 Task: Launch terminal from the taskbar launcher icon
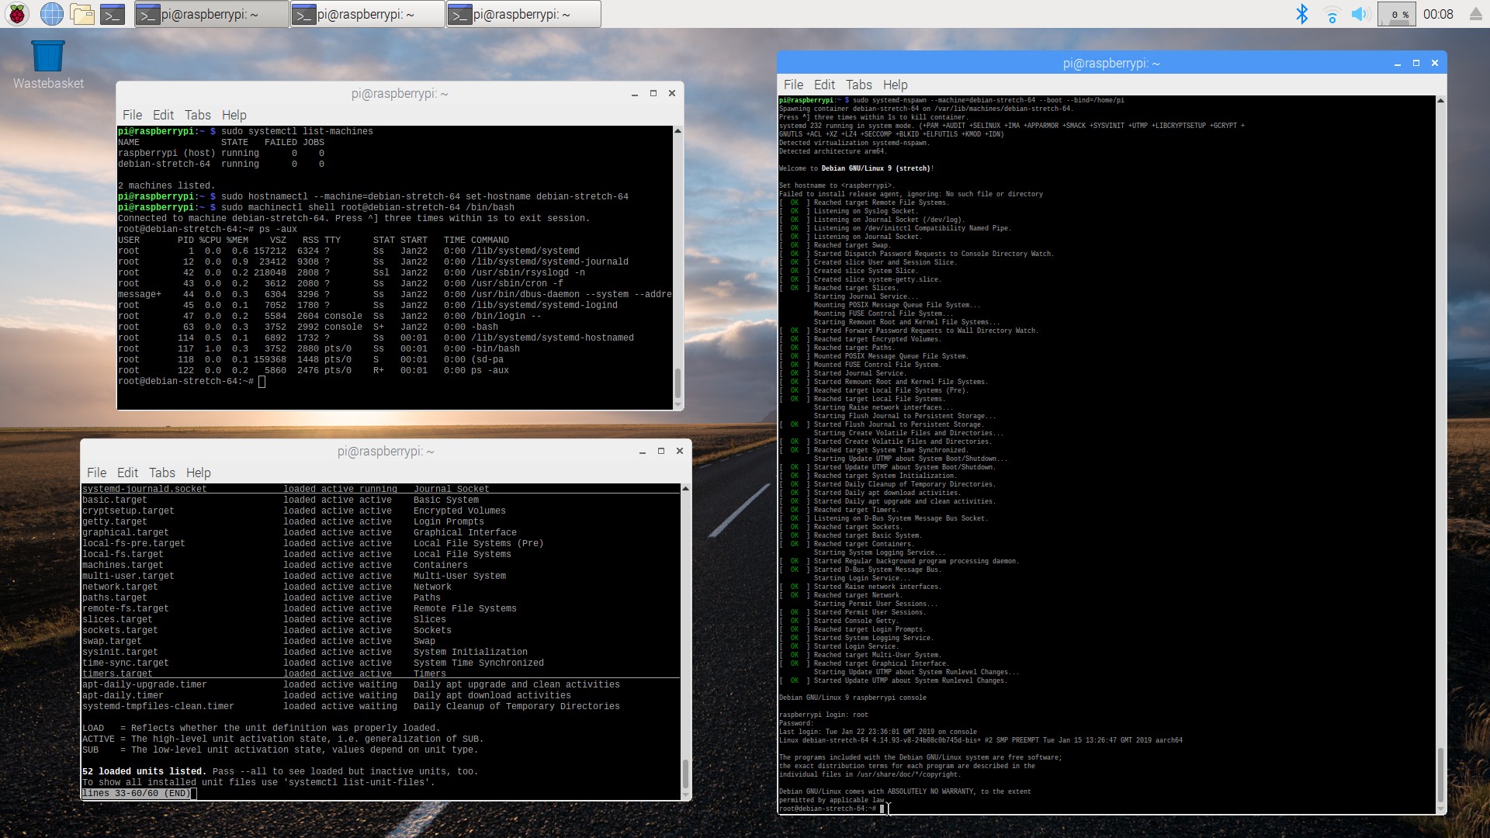coord(113,14)
